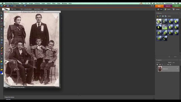Create adjustment layer icon in Layers panel
This screenshot has width=181, height=102.
pyautogui.click(x=160, y=65)
